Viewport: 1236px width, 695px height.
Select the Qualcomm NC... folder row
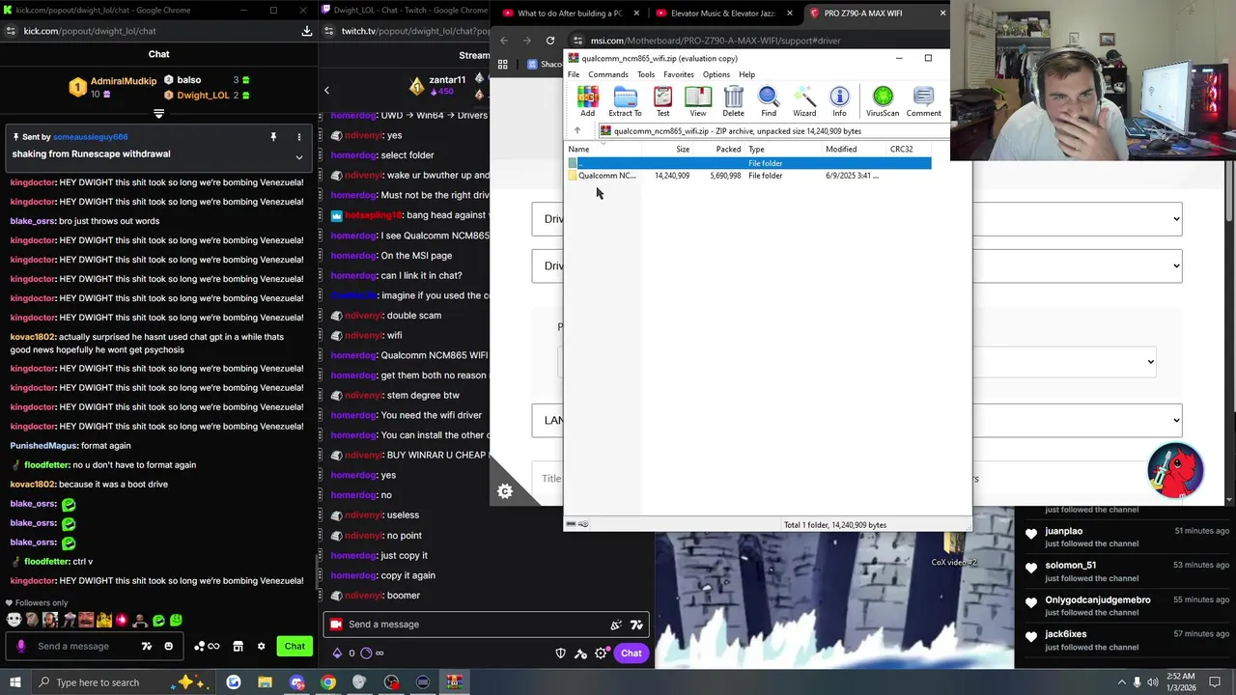pyautogui.click(x=749, y=176)
